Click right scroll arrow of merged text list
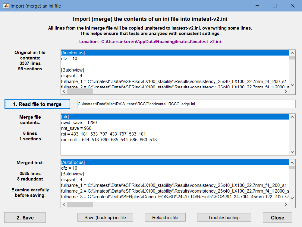The width and height of the screenshot is (302, 227). click(x=286, y=205)
